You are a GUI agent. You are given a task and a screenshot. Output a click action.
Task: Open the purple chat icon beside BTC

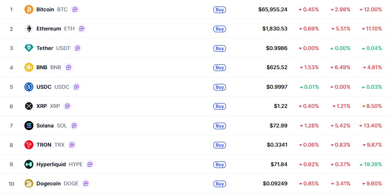click(x=75, y=9)
